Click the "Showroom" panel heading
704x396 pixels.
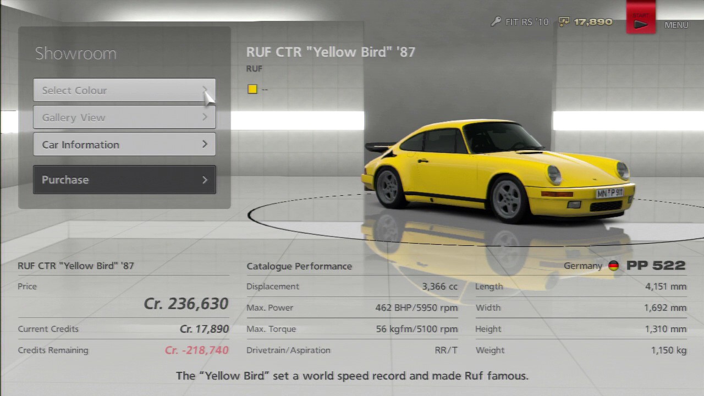[x=76, y=53]
